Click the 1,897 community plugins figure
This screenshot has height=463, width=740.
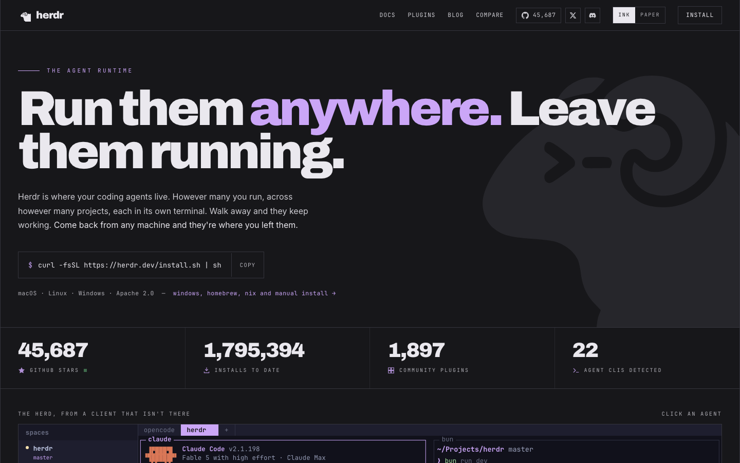[x=417, y=350]
